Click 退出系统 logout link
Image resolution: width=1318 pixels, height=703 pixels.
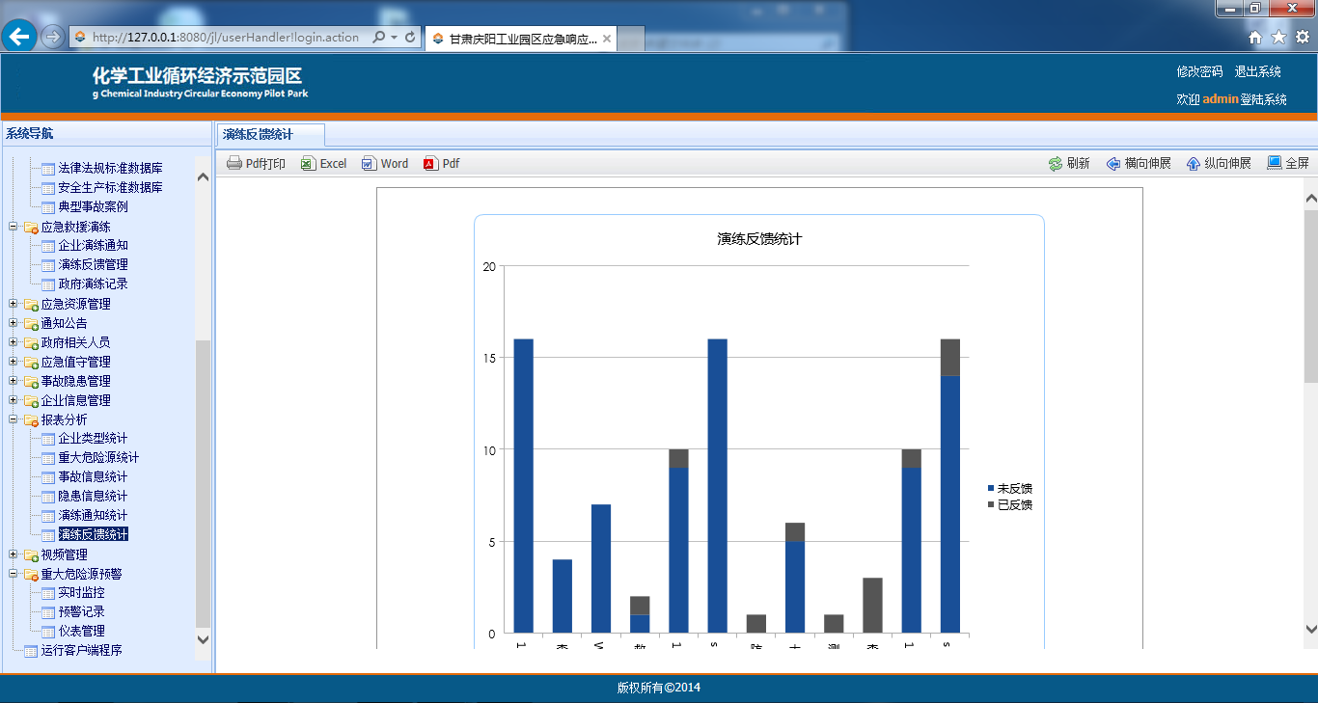click(1258, 71)
